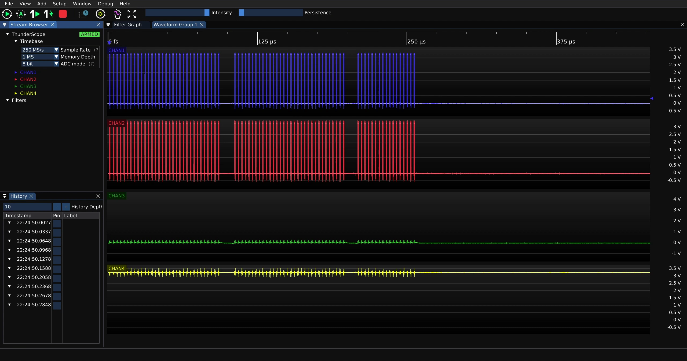Open history window clock icon
687x361 pixels.
[83, 14]
